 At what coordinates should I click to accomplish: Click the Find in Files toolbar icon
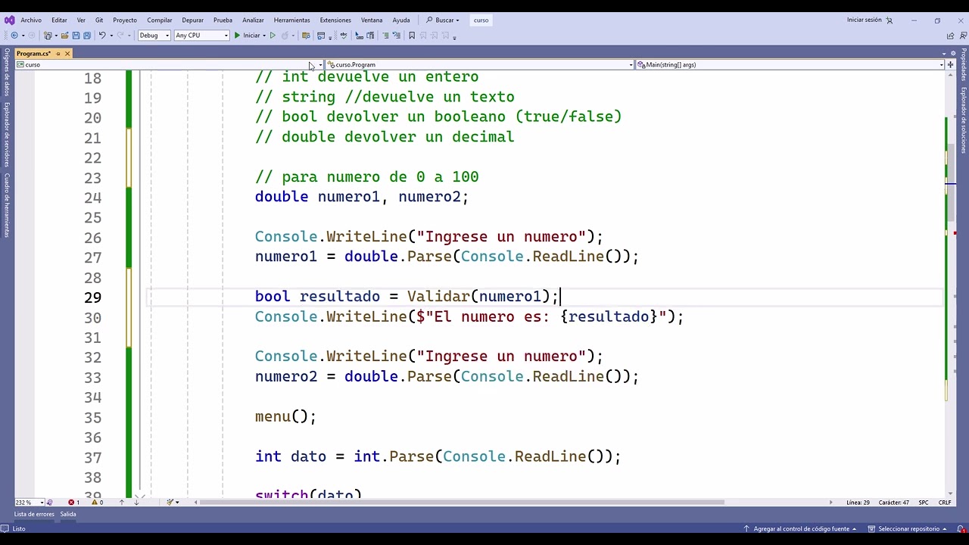(306, 36)
